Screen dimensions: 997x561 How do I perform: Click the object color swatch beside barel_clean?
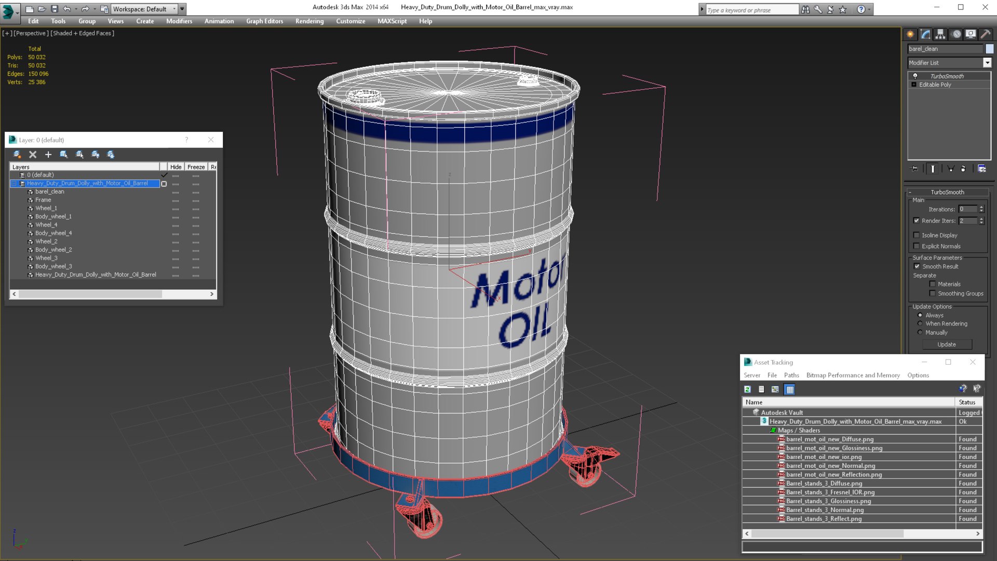coord(989,49)
